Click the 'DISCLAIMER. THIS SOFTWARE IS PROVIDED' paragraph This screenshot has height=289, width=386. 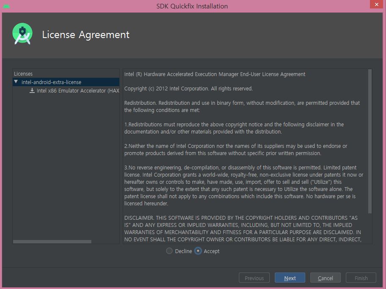[x=243, y=229]
